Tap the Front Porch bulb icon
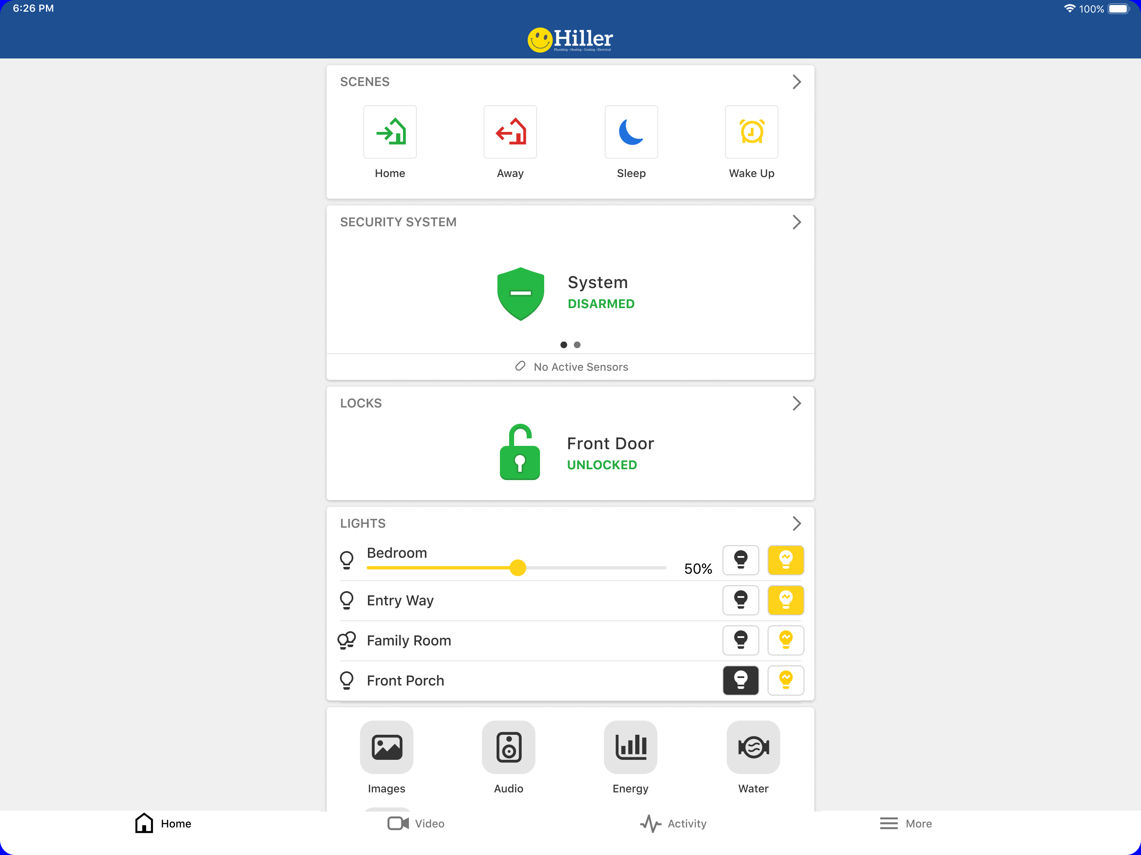1141x855 pixels. tap(347, 680)
